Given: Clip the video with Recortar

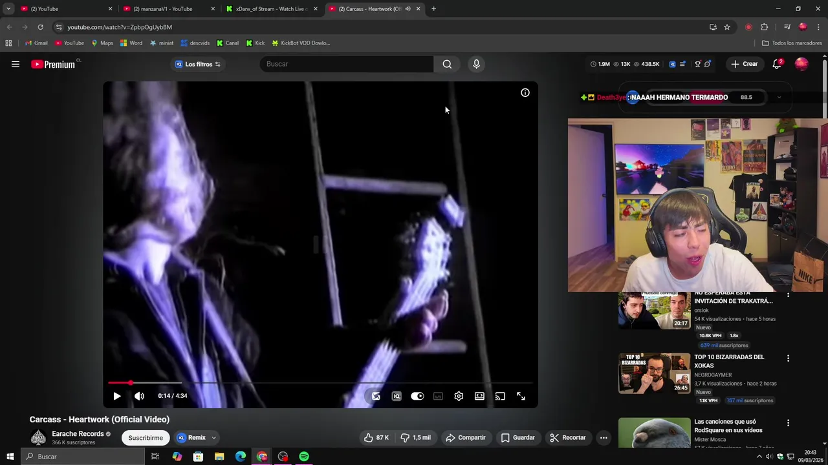Looking at the screenshot, I should pos(568,438).
